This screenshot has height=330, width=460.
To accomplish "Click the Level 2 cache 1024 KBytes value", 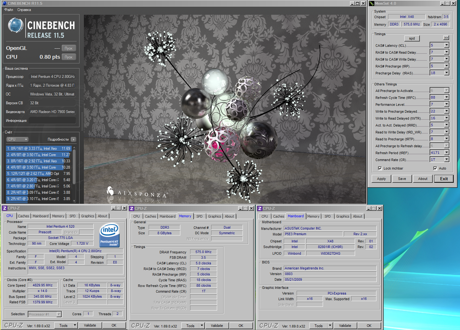I will click(92, 296).
